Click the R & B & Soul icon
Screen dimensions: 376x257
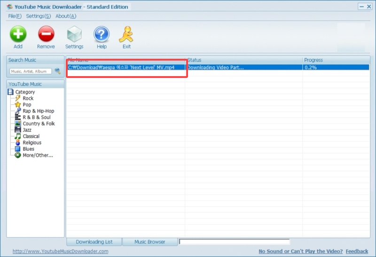[18, 117]
